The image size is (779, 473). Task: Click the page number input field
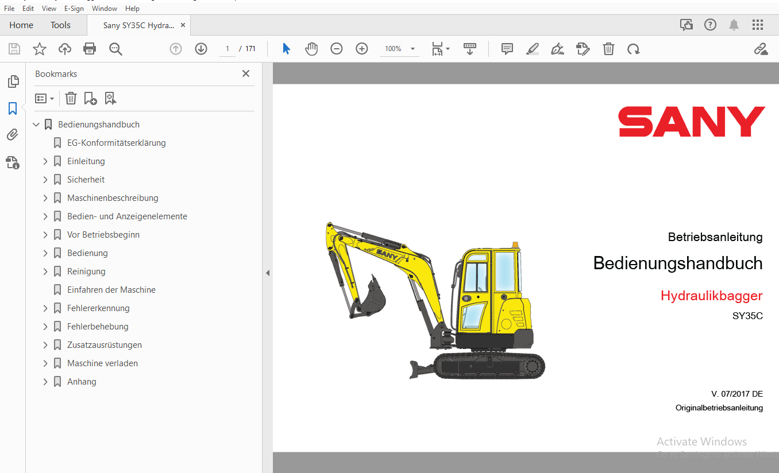227,49
